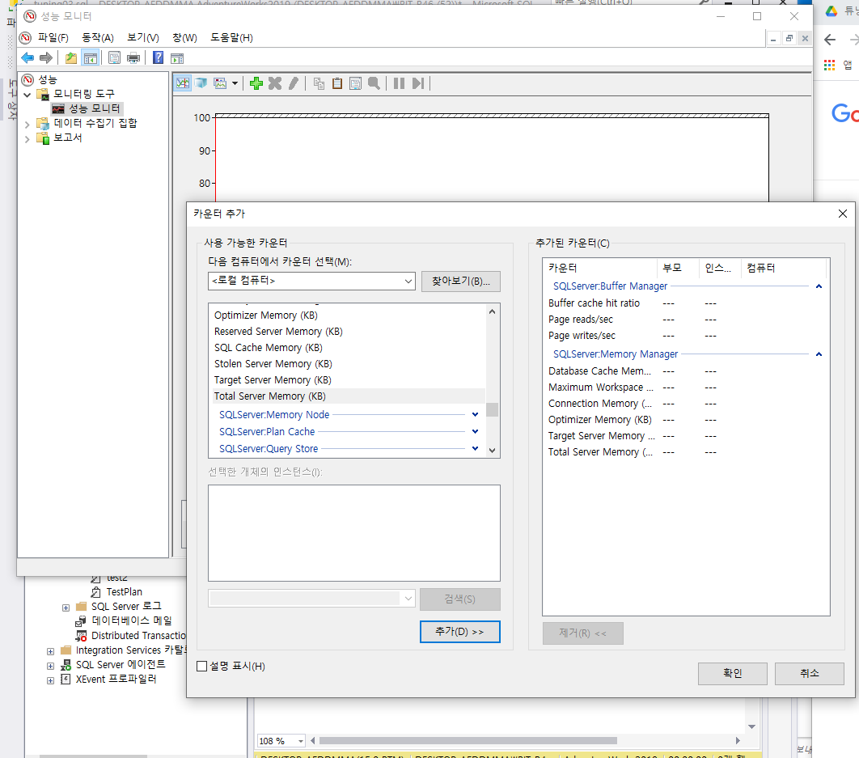Click the up-one-level folder icon in toolbar
859x758 pixels.
click(70, 57)
